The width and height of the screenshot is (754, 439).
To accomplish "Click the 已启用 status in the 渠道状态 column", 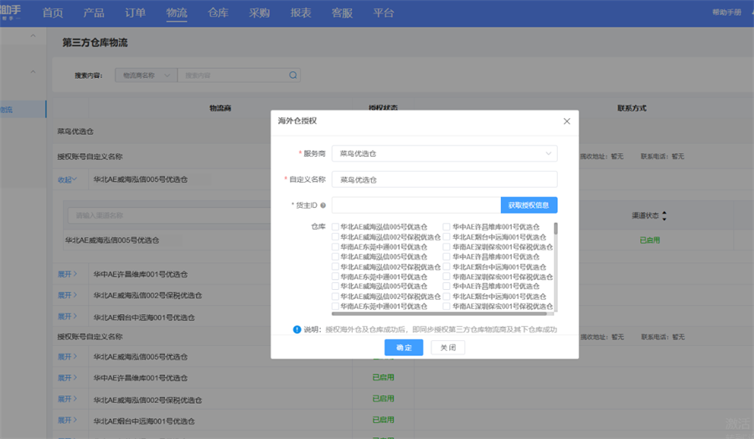I will (649, 240).
